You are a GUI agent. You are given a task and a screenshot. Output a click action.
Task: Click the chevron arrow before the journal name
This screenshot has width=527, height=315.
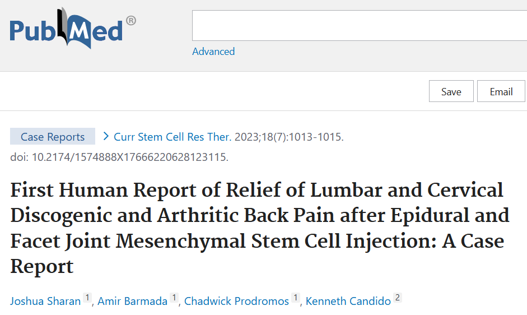coord(105,136)
